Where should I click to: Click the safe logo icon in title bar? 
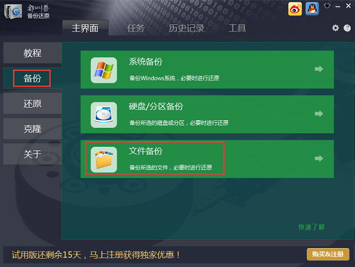[13, 11]
